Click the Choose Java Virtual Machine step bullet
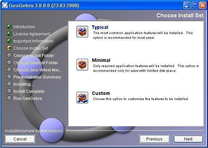The width and height of the screenshot is (208, 148). (x=9, y=70)
